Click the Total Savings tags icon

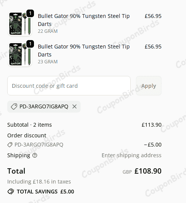pos(11,192)
